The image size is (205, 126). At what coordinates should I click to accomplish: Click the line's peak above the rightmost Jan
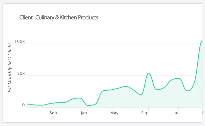point(179,78)
